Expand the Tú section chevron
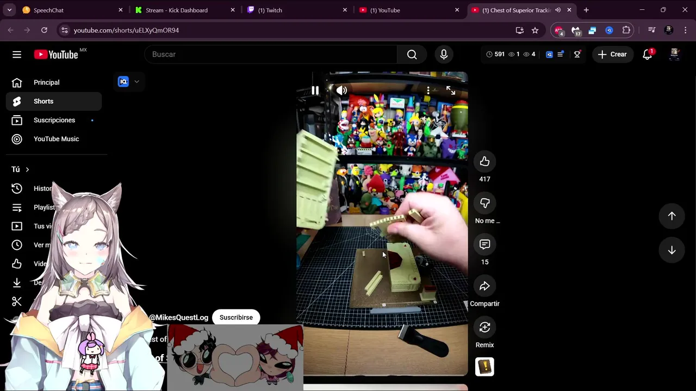 pos(27,169)
